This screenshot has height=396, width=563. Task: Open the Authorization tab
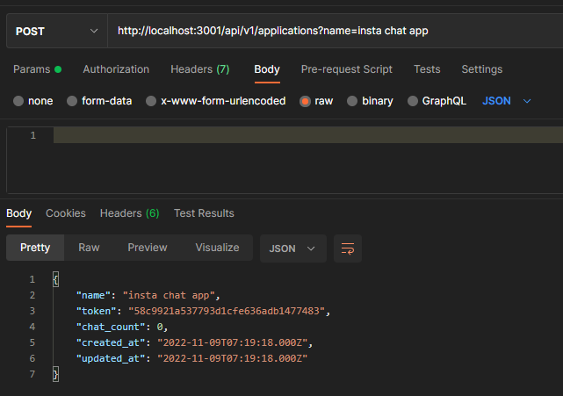click(x=116, y=69)
